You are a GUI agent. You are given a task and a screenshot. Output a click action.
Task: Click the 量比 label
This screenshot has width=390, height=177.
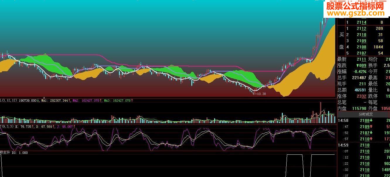point(373,90)
